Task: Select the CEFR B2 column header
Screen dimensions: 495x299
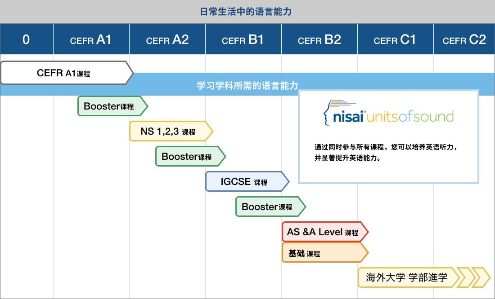Action: (x=319, y=40)
